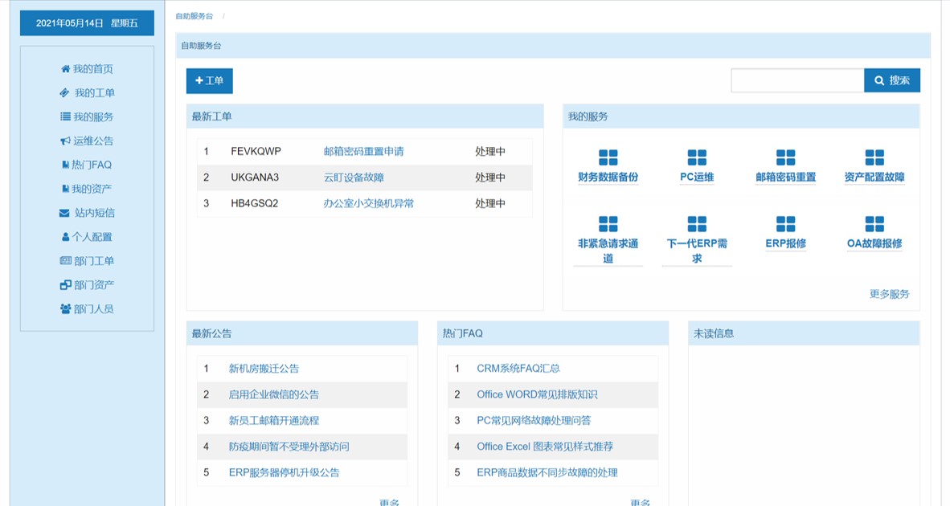Expand 更多服务 link
The width and height of the screenshot is (950, 506).
click(889, 294)
